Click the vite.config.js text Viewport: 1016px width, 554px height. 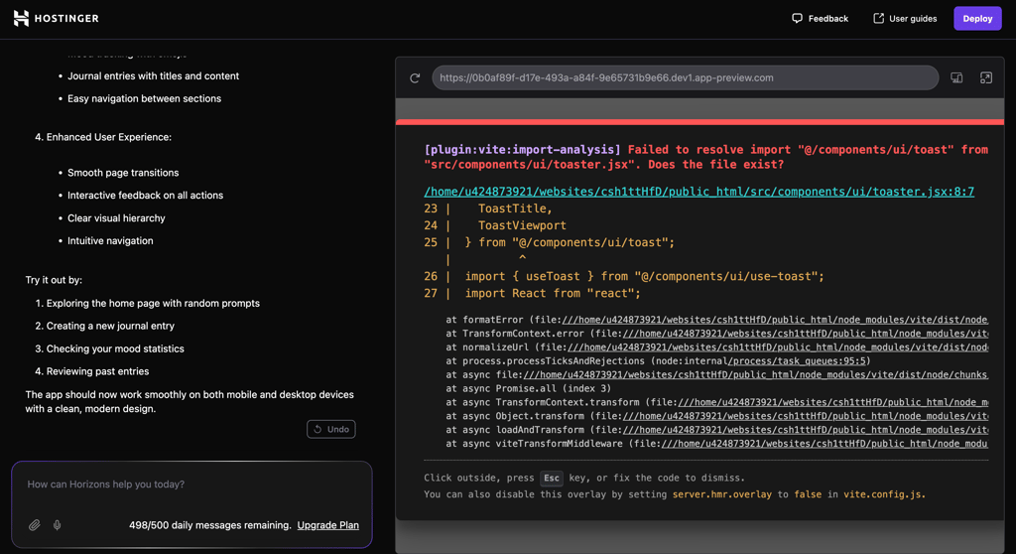[882, 494]
